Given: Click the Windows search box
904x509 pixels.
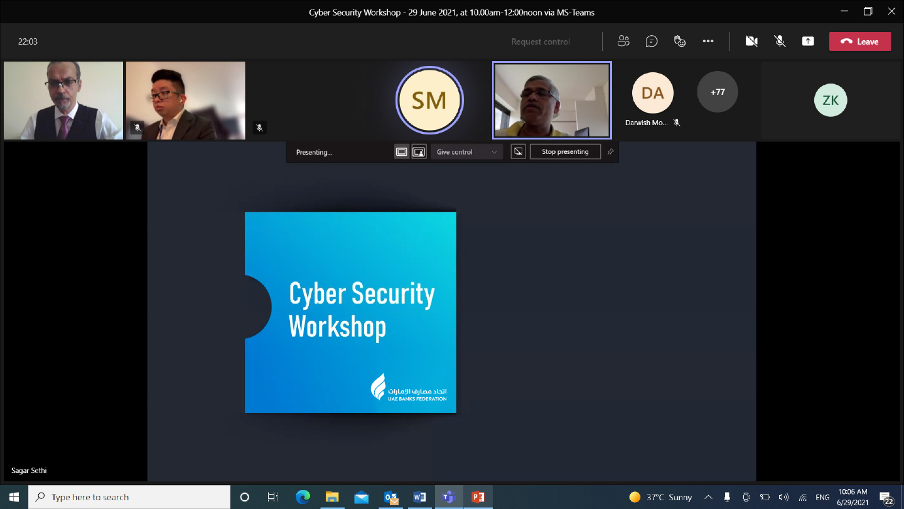Looking at the screenshot, I should [129, 497].
